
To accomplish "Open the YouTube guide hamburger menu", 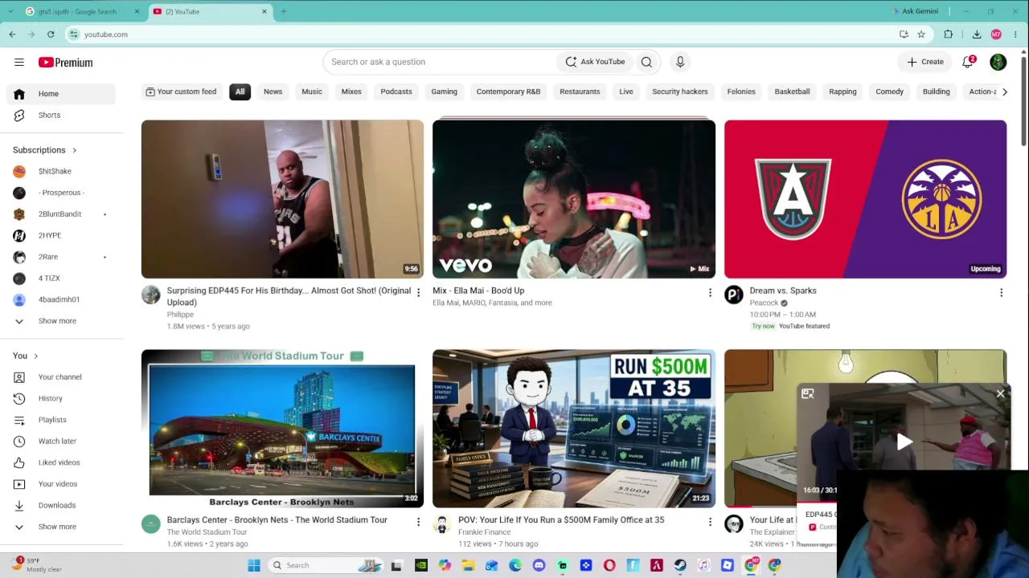I will (19, 62).
